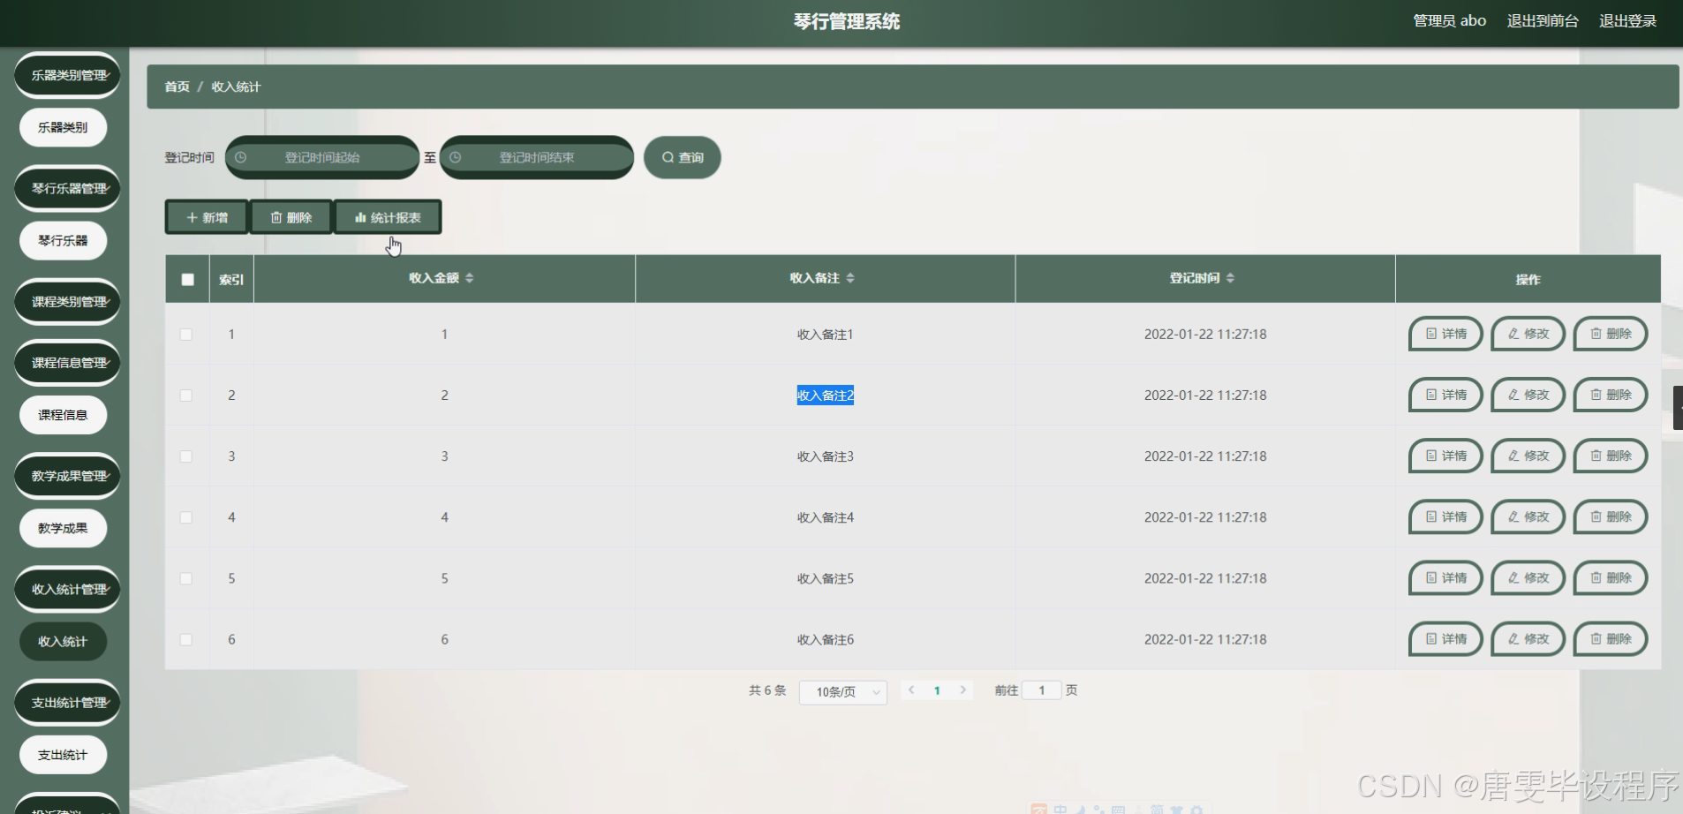Open the 教学成果 submenu item
Screen dimensions: 1683x814
tap(63, 528)
